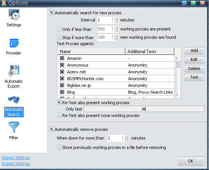Open the Settings section icon

14,15
